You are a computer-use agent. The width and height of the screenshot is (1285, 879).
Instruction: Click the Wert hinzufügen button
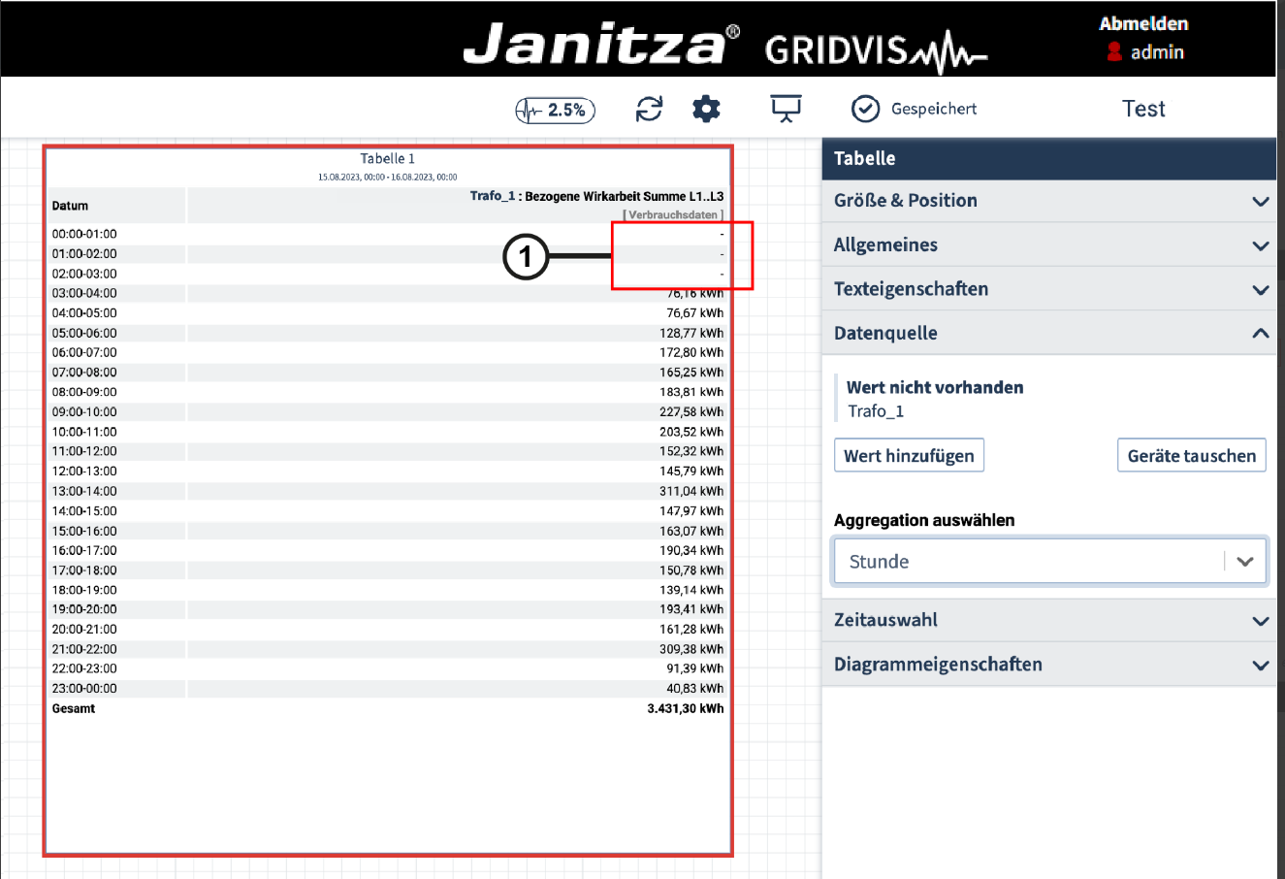909,456
